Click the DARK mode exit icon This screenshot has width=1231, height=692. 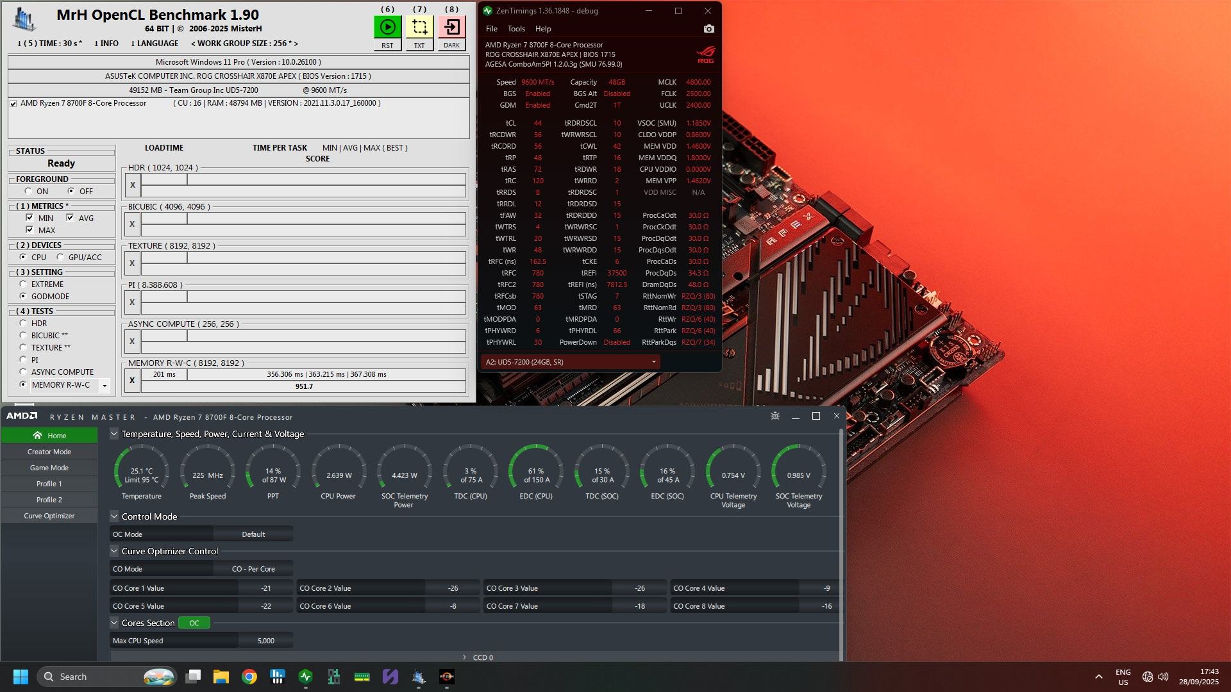(451, 28)
